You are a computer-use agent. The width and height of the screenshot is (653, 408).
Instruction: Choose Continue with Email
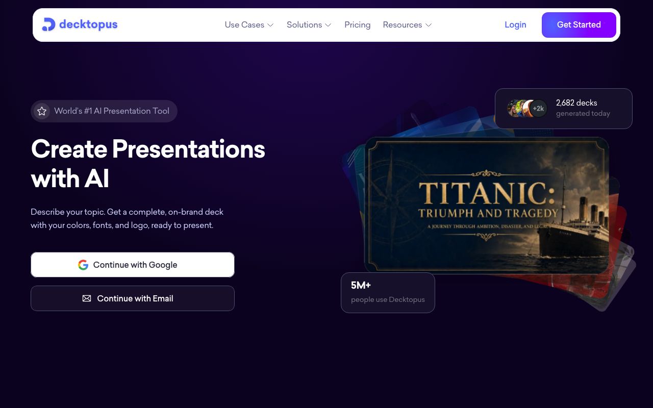click(133, 298)
